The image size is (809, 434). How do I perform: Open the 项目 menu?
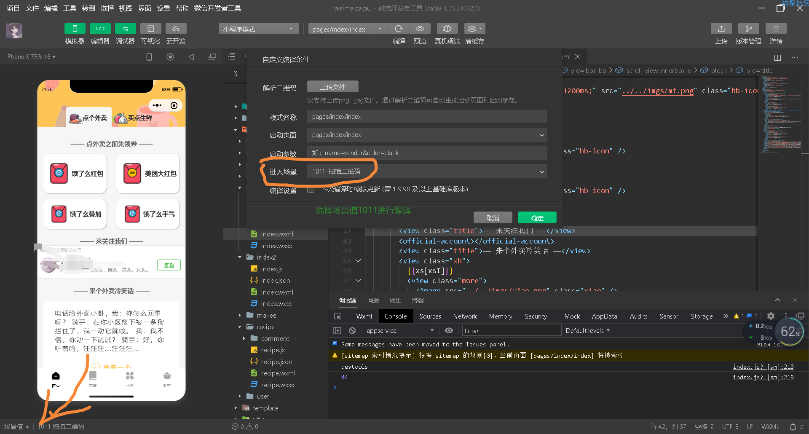coord(13,8)
